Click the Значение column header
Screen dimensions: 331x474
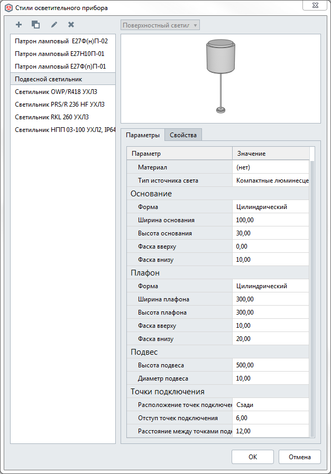[271, 154]
